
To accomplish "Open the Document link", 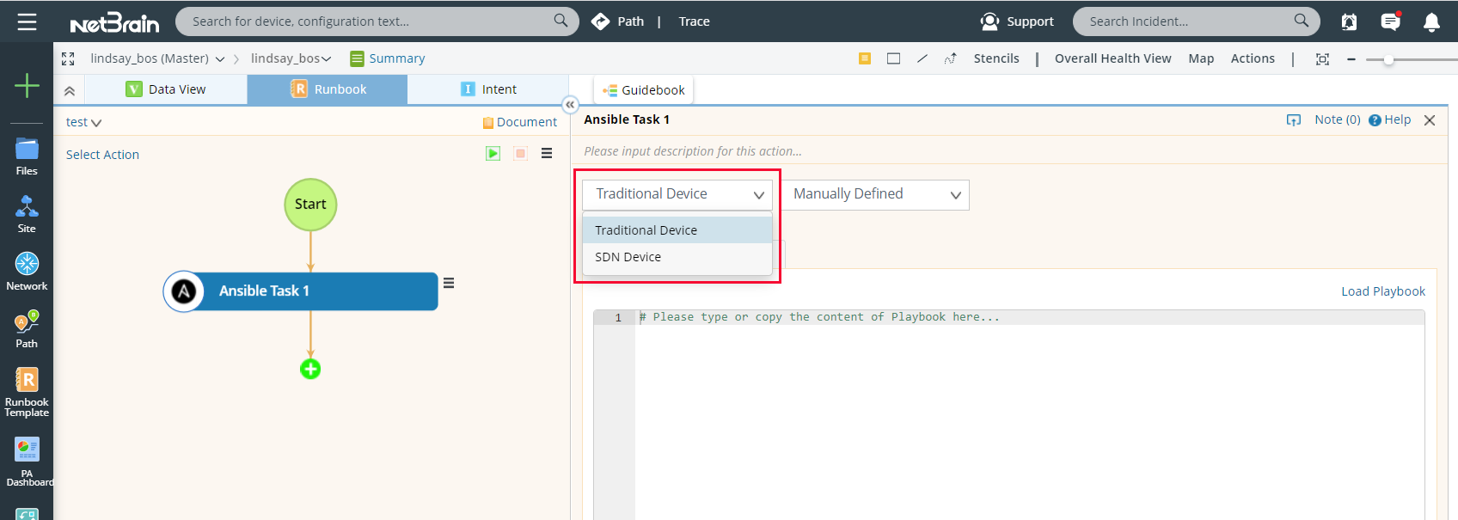I will (520, 122).
